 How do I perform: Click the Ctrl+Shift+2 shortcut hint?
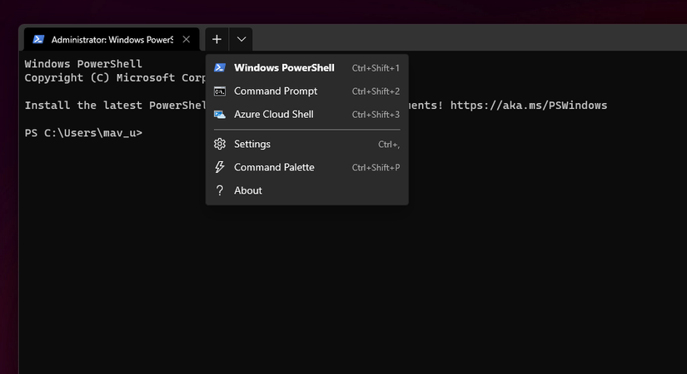click(x=376, y=91)
